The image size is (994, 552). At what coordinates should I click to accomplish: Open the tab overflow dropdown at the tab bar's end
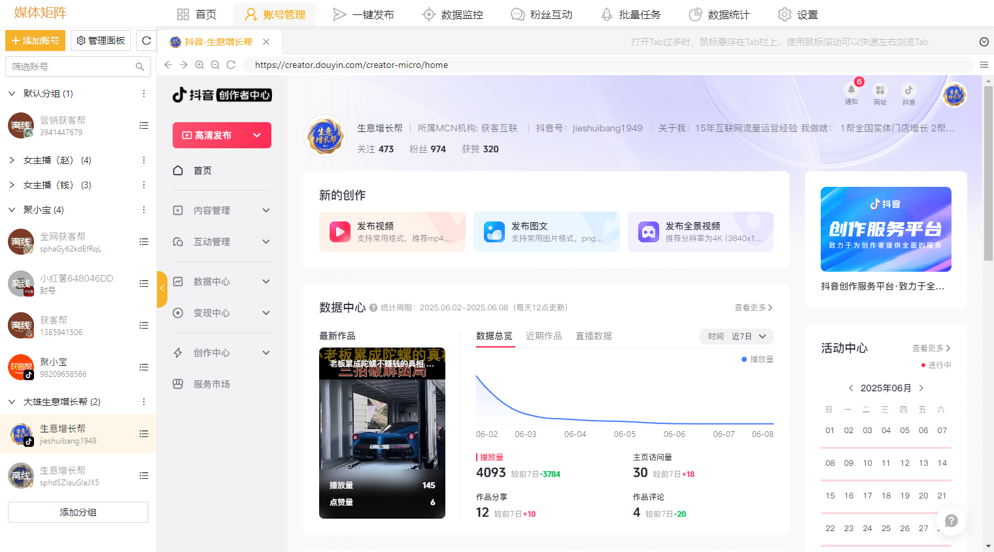click(984, 42)
